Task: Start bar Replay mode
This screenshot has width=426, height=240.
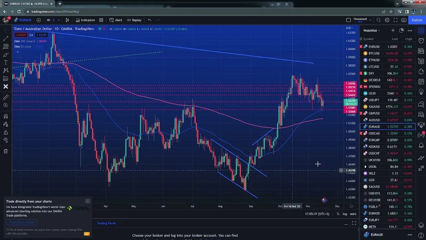Action: coord(134,20)
